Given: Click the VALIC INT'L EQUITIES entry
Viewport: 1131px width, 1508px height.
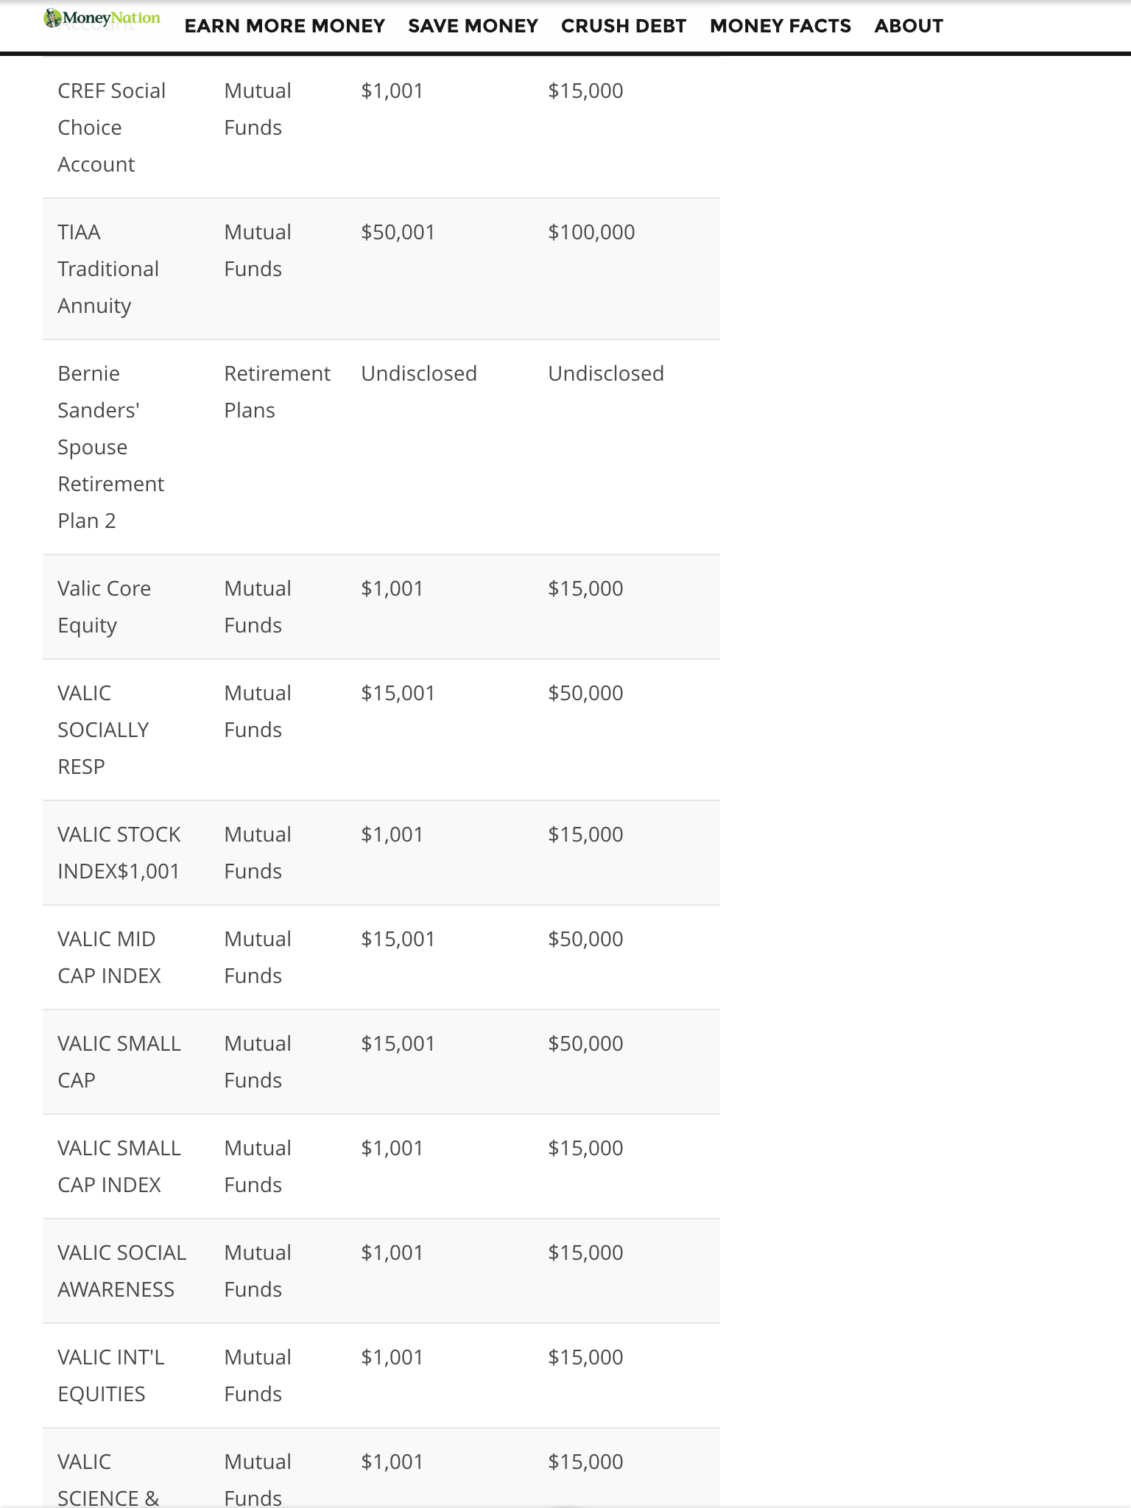Looking at the screenshot, I should coord(110,1375).
